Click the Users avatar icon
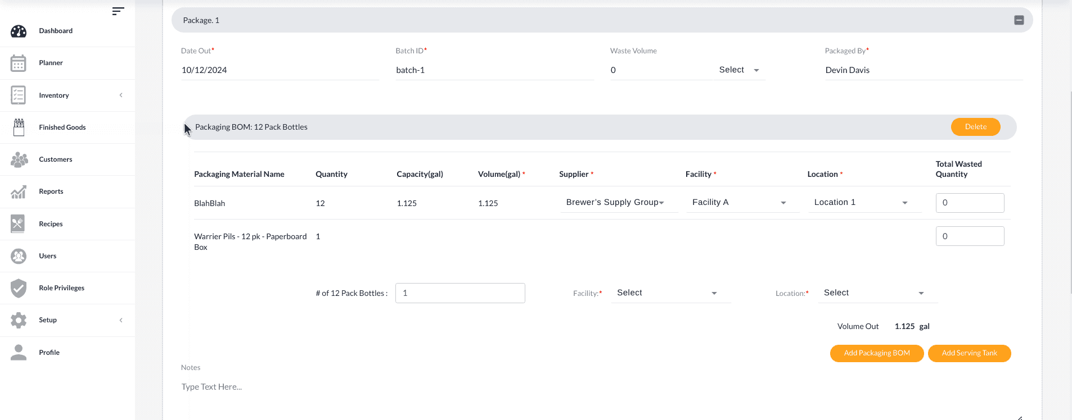Screen dimensions: 1072x420 [19, 256]
